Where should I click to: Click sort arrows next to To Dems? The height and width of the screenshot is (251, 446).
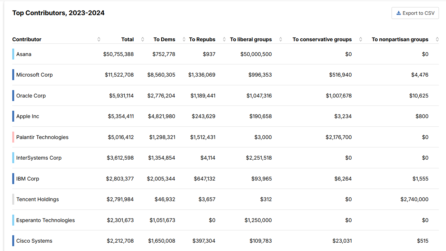tap(184, 39)
